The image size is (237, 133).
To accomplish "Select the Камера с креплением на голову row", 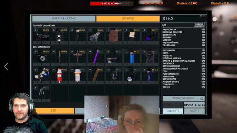I will coord(184,61).
